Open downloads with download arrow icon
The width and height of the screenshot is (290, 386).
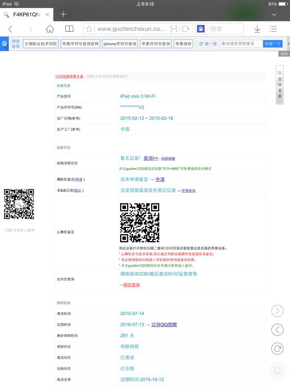point(257,29)
